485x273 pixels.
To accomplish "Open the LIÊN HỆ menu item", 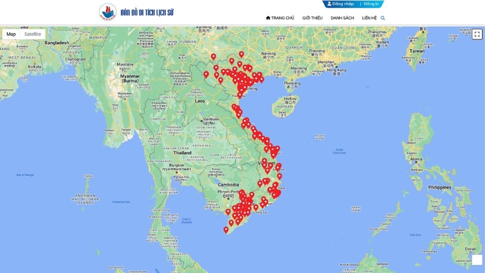I will [x=369, y=18].
